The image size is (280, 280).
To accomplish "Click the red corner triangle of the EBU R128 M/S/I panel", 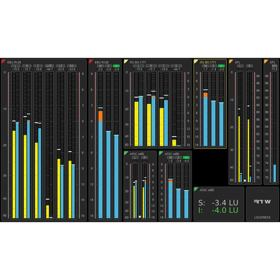I will pos(91,61).
